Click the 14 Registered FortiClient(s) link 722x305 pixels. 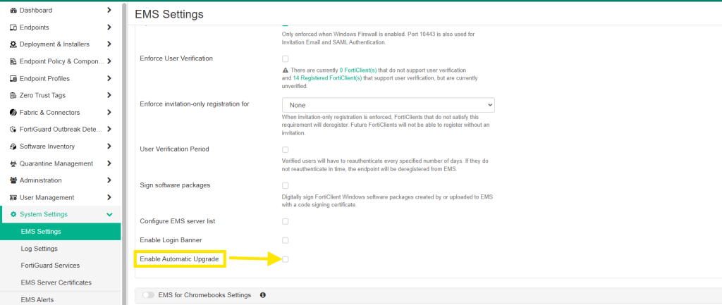[x=327, y=78]
